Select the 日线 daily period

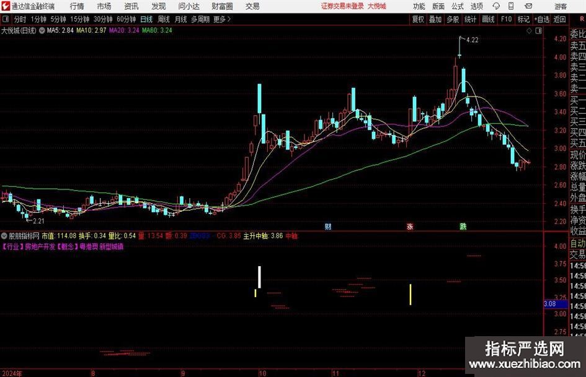point(146,19)
